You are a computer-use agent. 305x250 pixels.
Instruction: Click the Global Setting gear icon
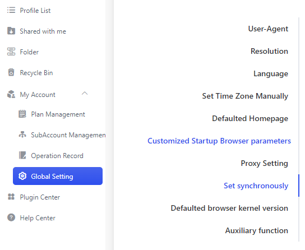coord(22,176)
